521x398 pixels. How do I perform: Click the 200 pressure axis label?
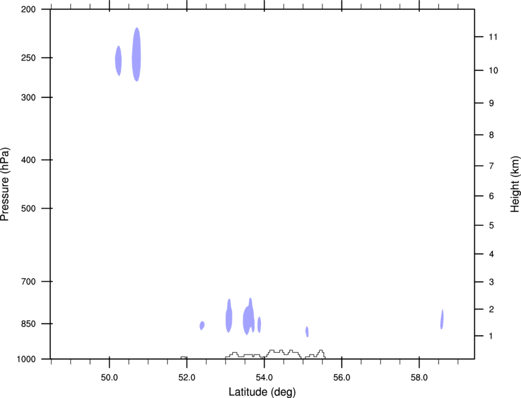(28, 9)
